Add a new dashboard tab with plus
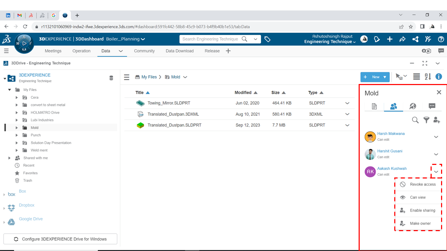 point(228,51)
